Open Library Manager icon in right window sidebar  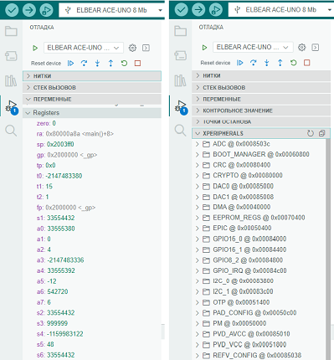(180, 80)
